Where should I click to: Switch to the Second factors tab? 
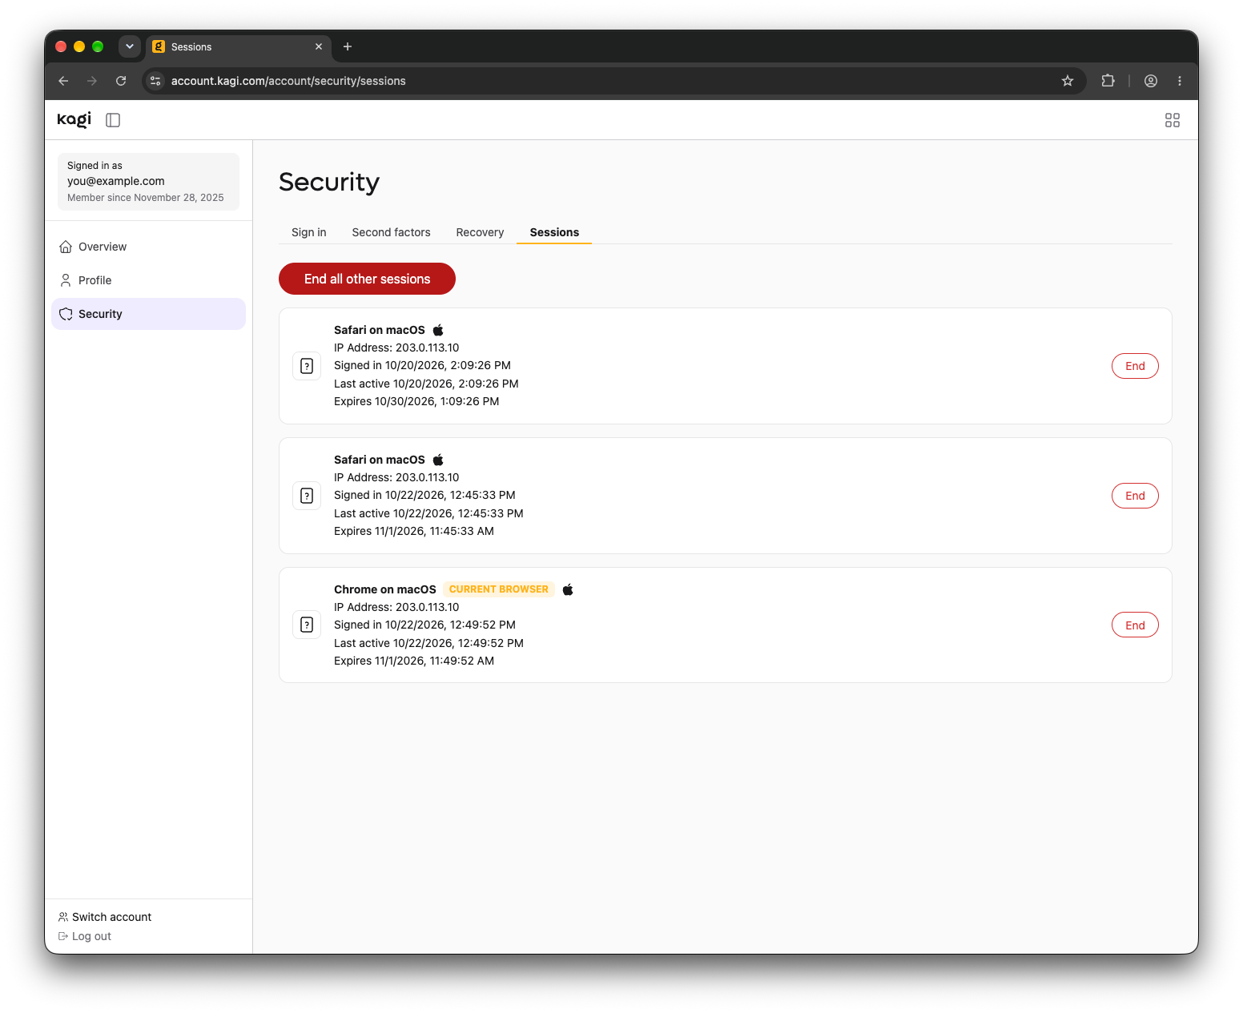coord(391,232)
